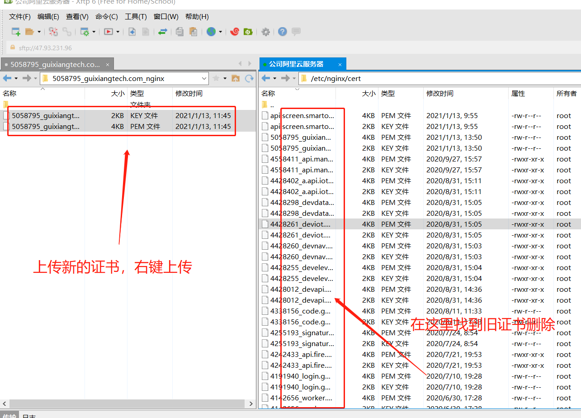This screenshot has width=581, height=418.
Task: Launch Xshell with the red swirl toolbar icon
Action: pyautogui.click(x=234, y=32)
